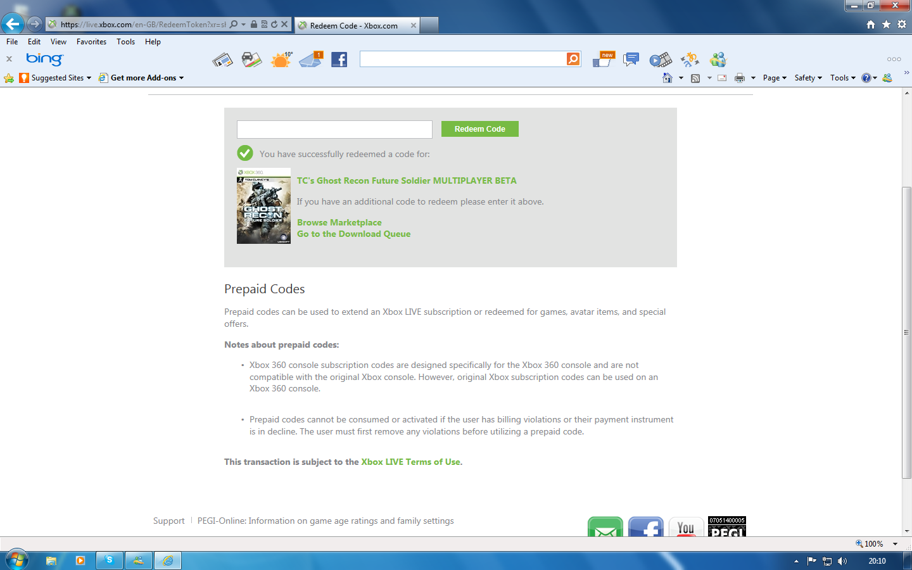The image size is (912, 570).
Task: Open the Bing Maps car icon
Action: tap(251, 60)
